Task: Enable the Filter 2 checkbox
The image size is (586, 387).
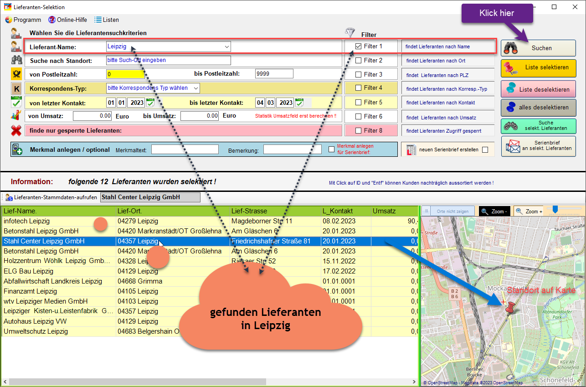Action: pos(359,60)
